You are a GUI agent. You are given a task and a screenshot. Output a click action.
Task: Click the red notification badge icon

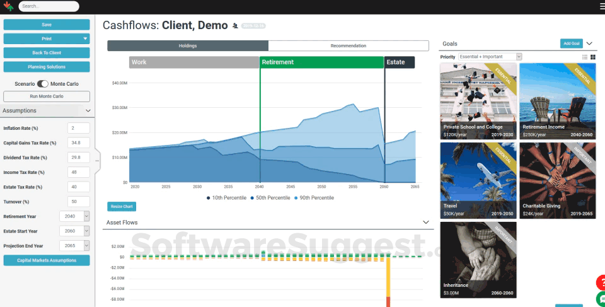pyautogui.click(x=601, y=282)
